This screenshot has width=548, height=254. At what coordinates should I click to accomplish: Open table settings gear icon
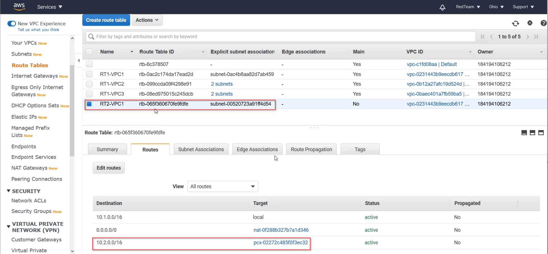click(530, 23)
